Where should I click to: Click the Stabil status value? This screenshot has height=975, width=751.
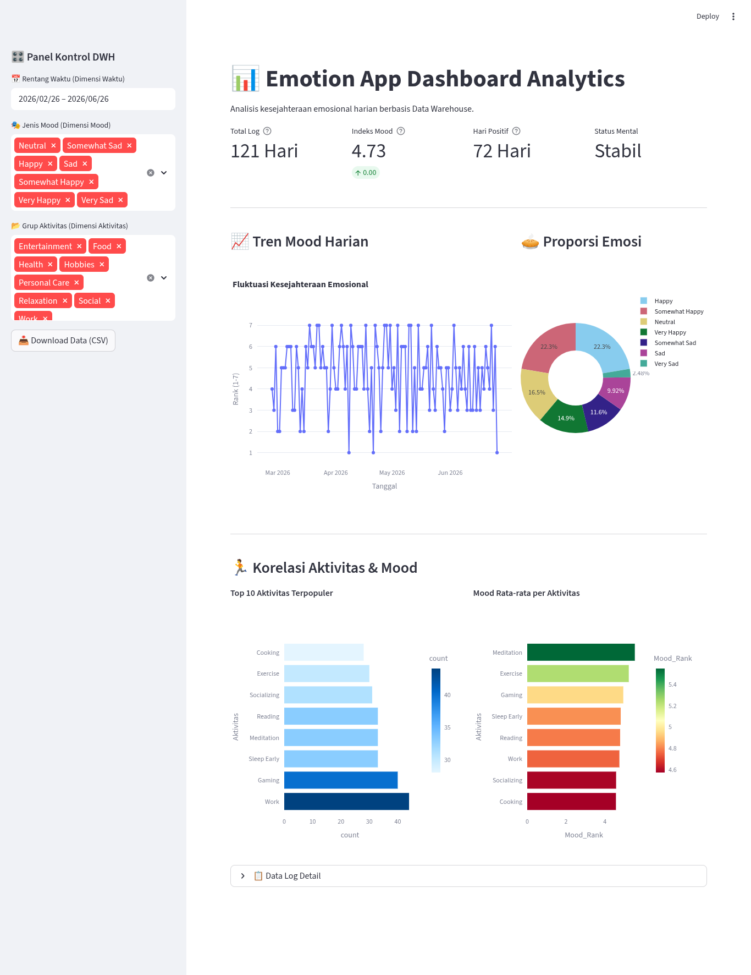click(x=618, y=151)
